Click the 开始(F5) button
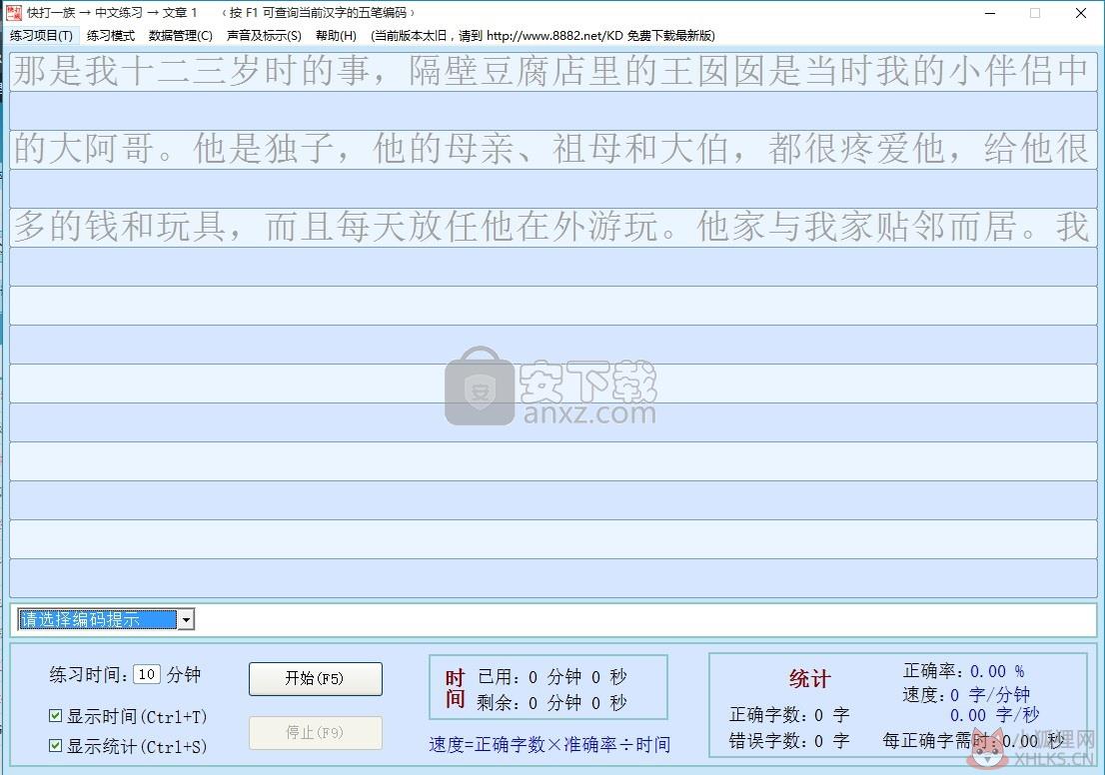Image resolution: width=1105 pixels, height=775 pixels. point(315,678)
